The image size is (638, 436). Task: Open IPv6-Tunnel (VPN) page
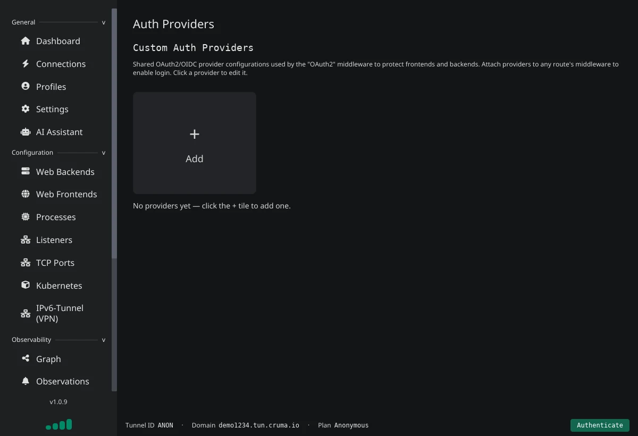click(x=58, y=313)
